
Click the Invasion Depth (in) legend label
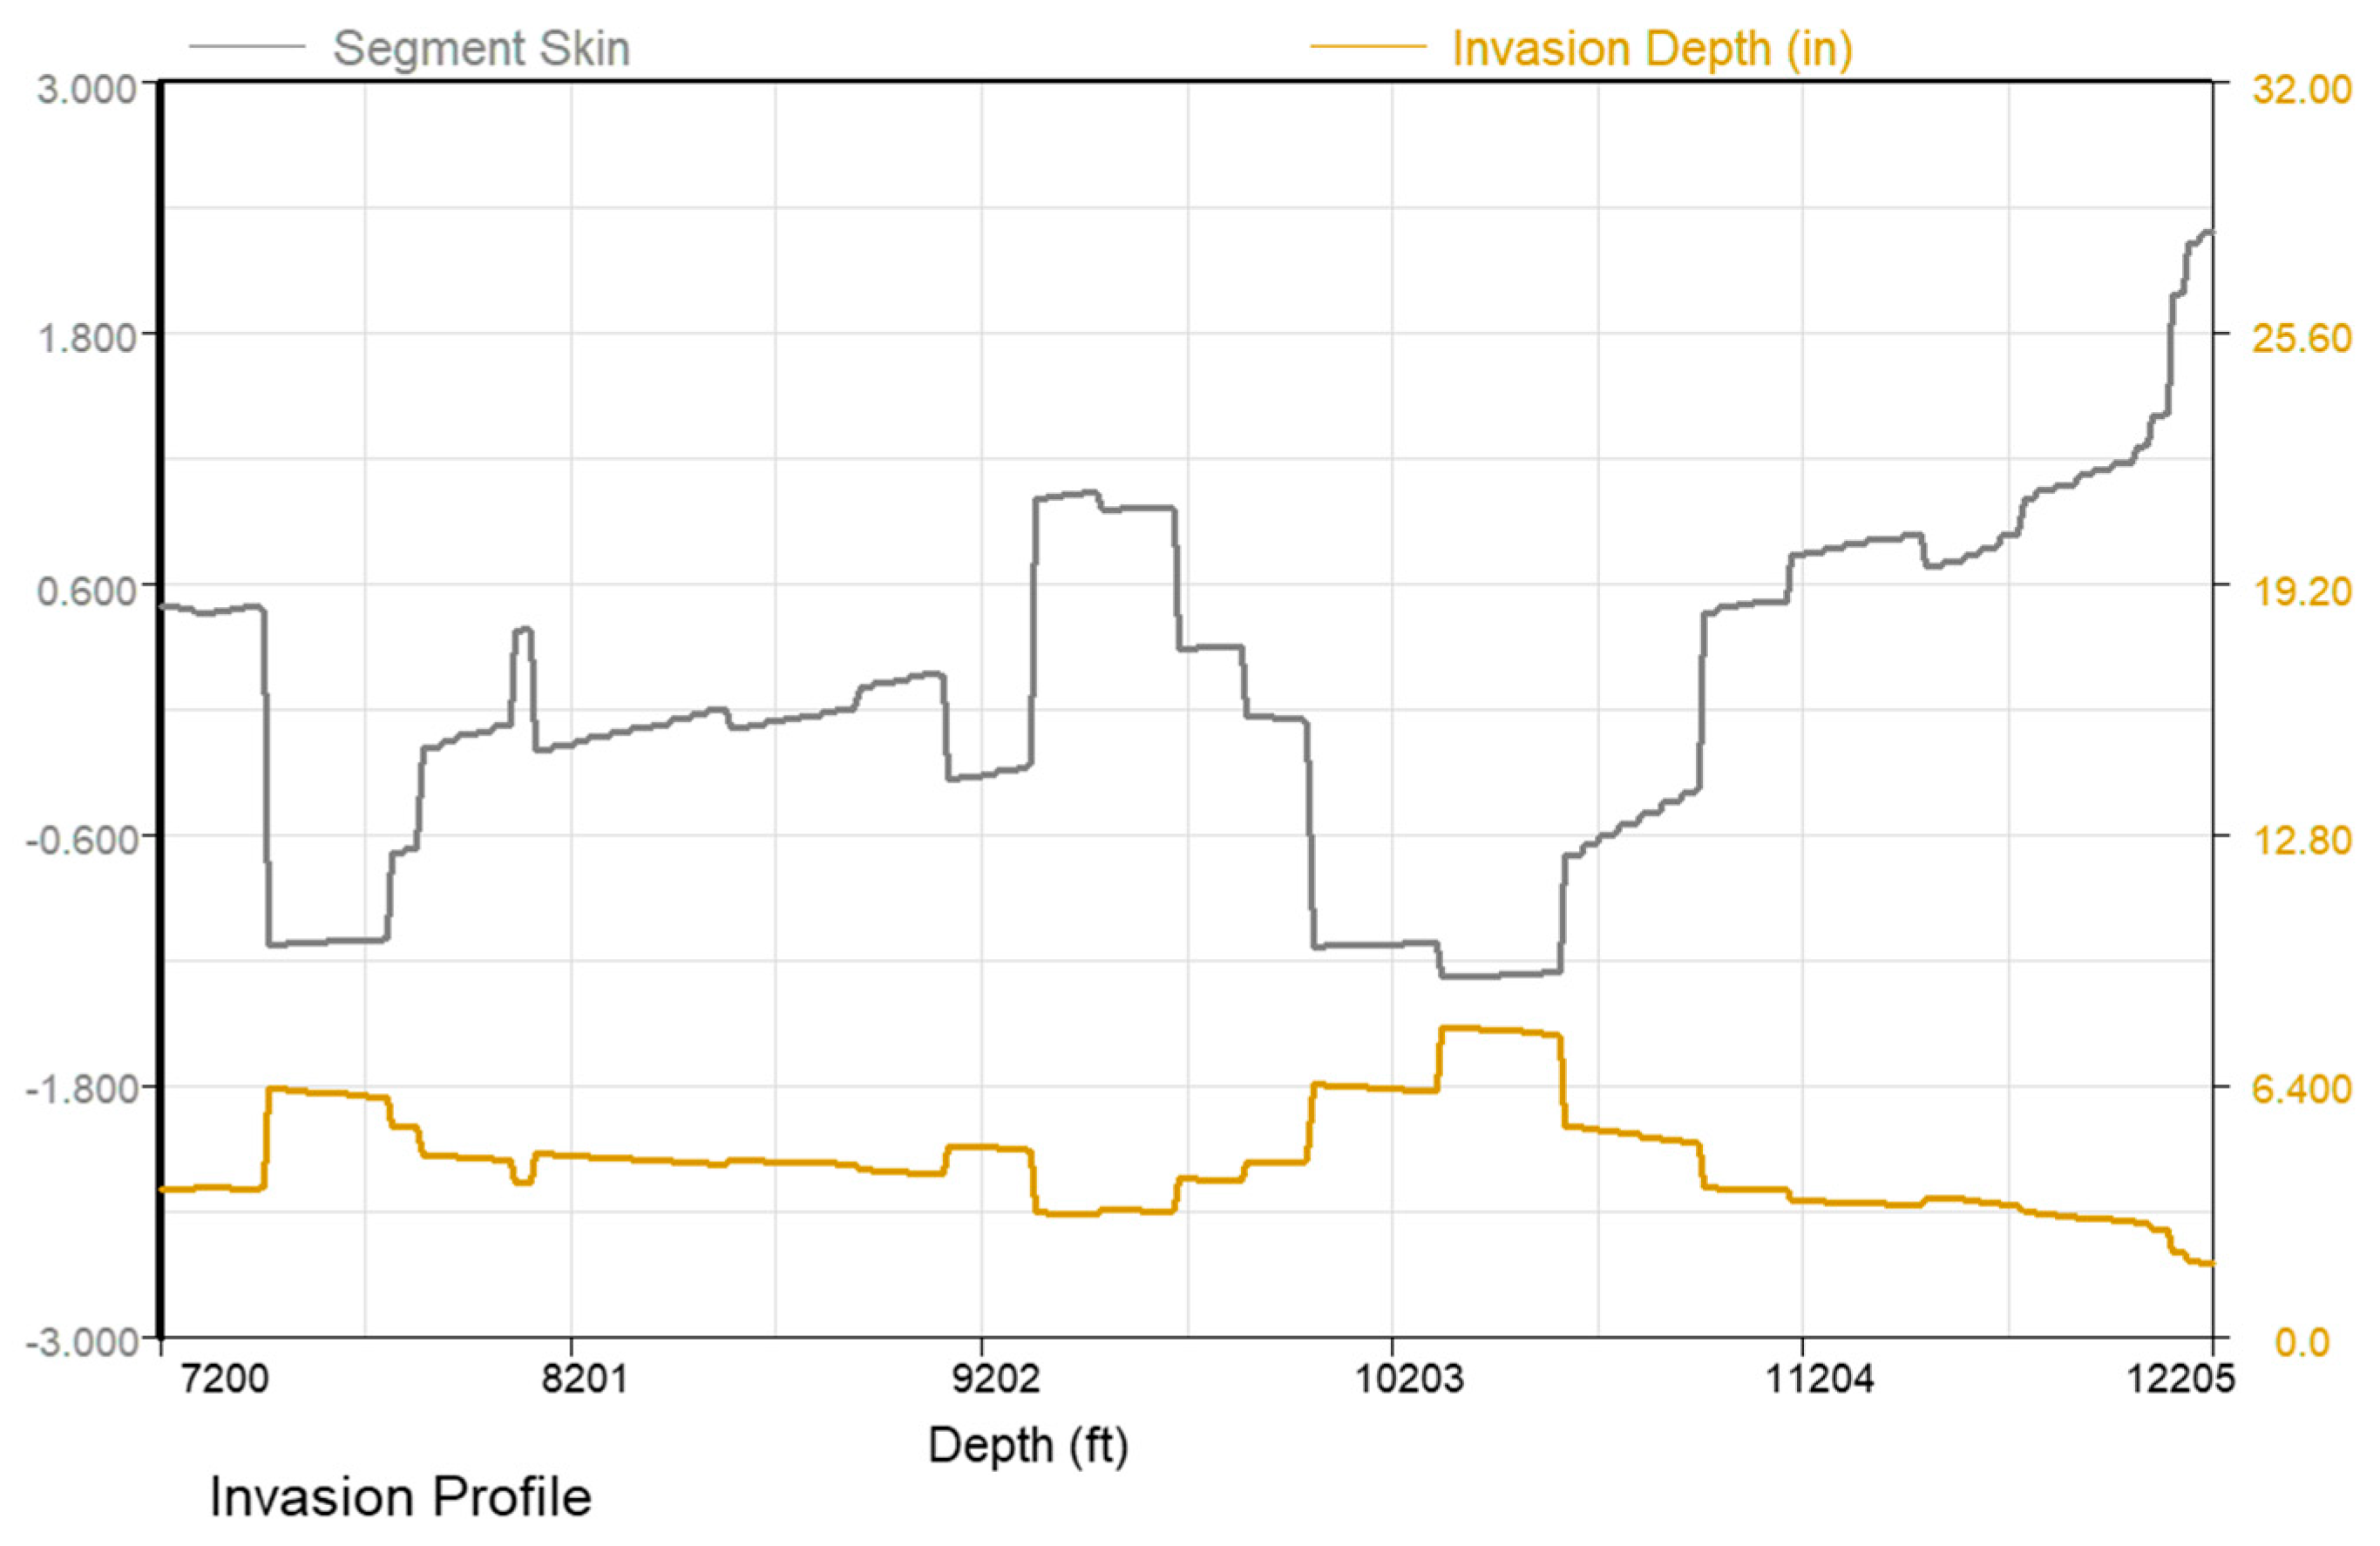(x=1652, y=48)
